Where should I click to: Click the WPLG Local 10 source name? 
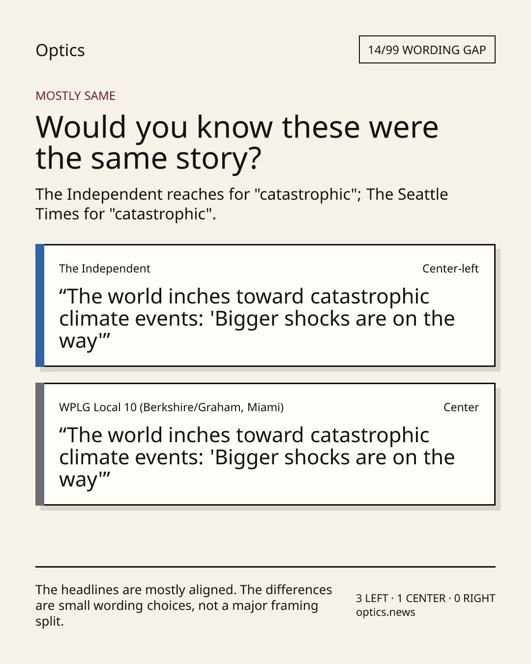coord(171,407)
